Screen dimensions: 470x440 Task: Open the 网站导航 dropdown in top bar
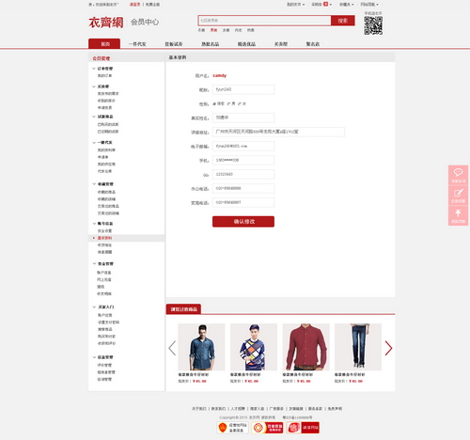pos(369,5)
